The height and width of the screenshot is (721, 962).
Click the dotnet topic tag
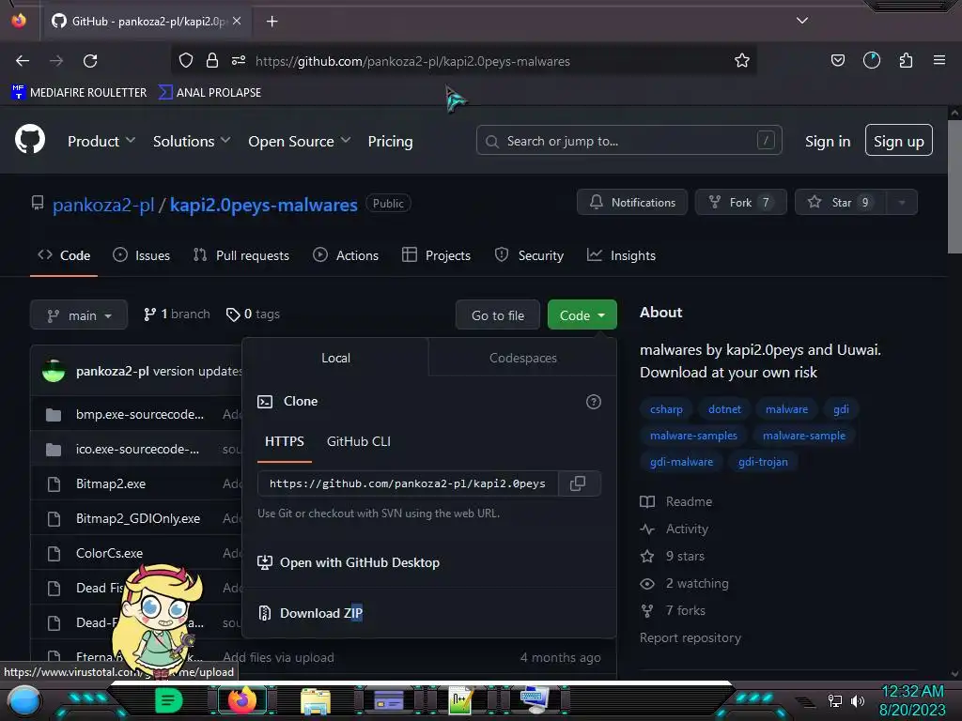(724, 409)
